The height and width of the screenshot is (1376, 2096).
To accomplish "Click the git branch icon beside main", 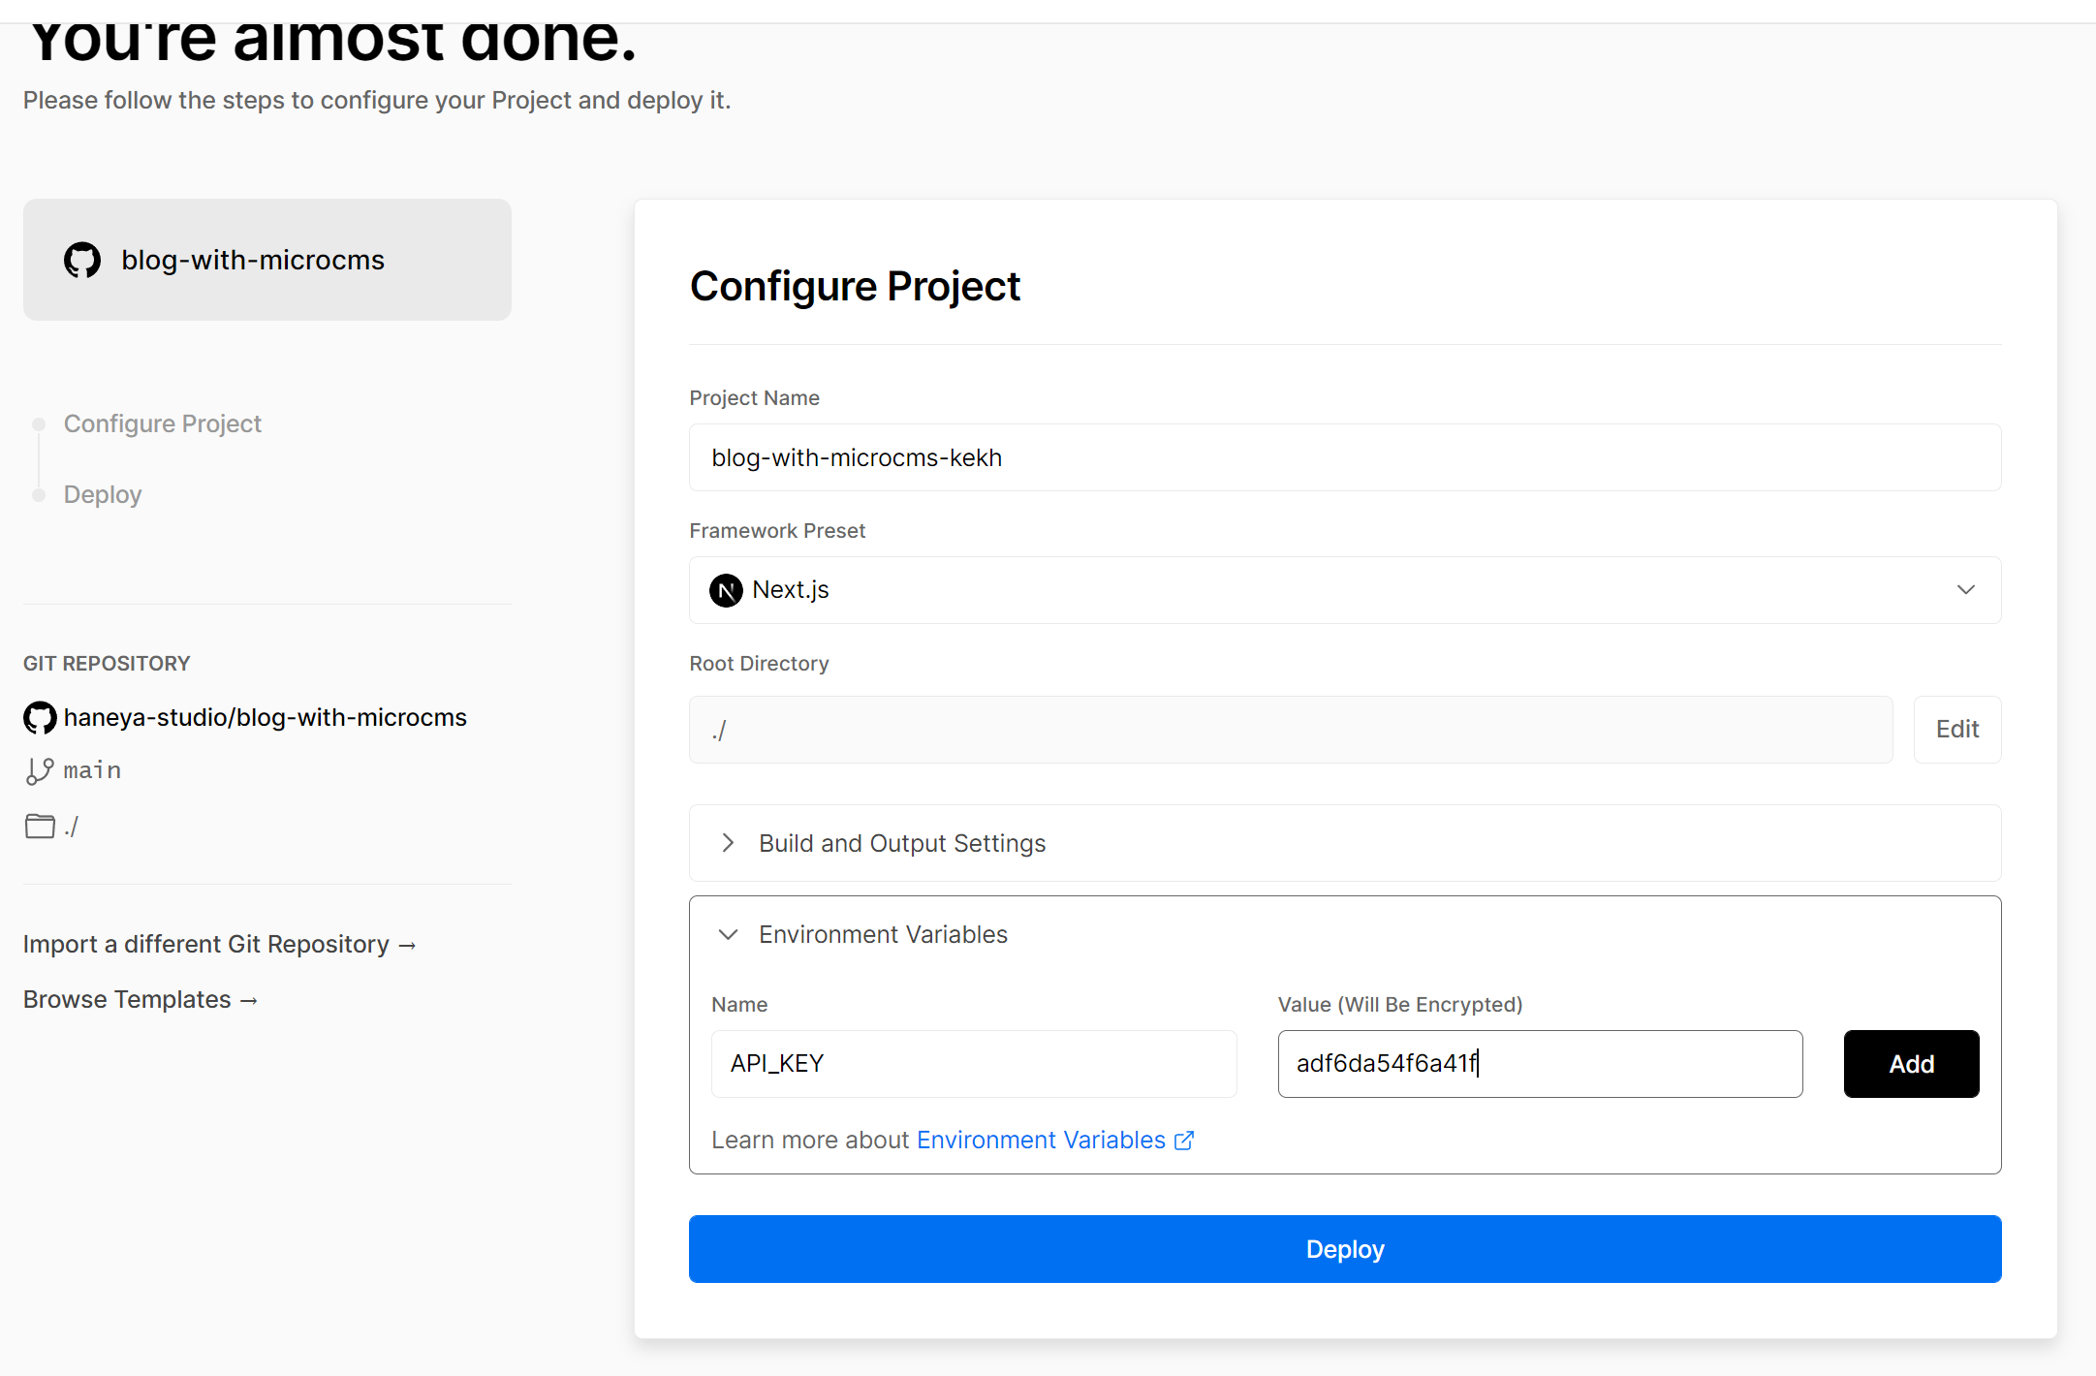I will tap(40, 771).
